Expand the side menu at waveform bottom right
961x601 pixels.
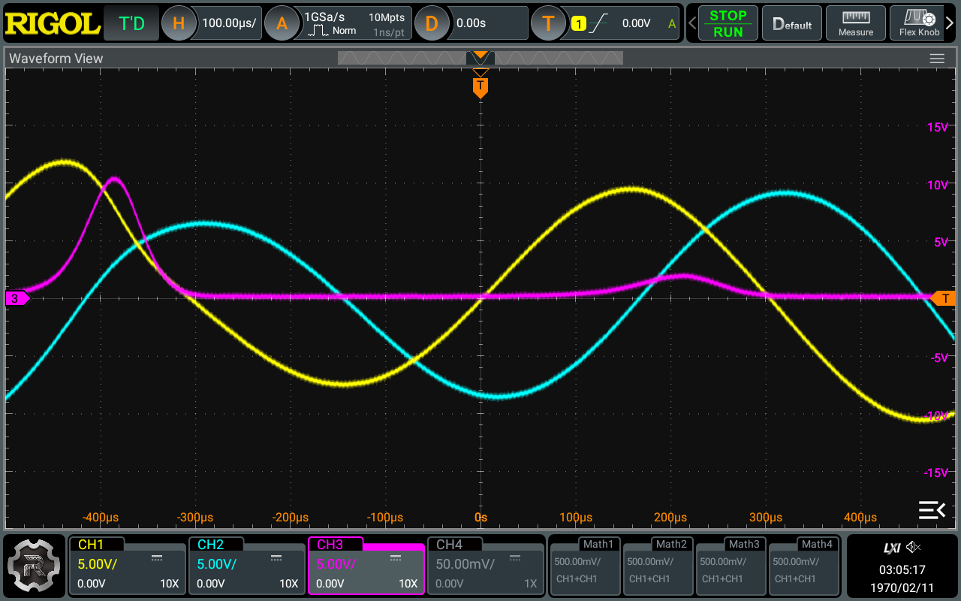tap(932, 510)
